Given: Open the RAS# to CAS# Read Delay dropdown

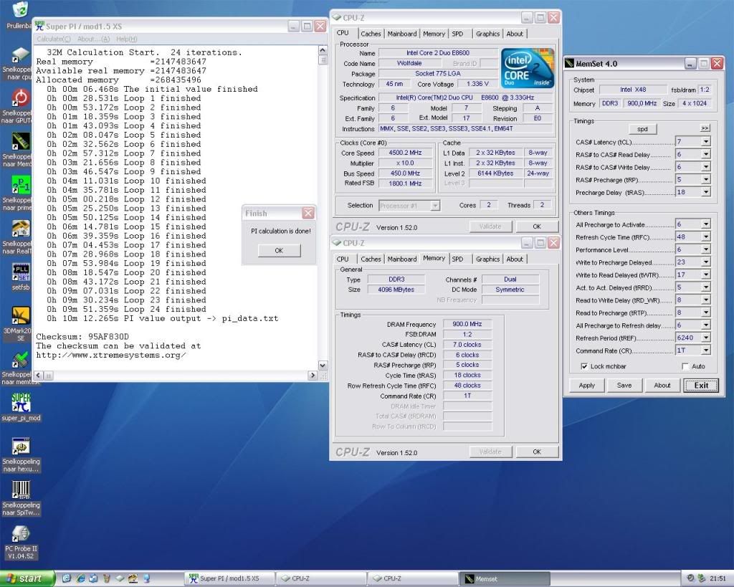Looking at the screenshot, I should tap(705, 154).
